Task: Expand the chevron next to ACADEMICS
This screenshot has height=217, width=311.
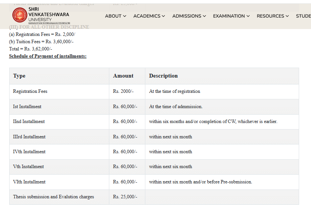Action: tap(163, 16)
